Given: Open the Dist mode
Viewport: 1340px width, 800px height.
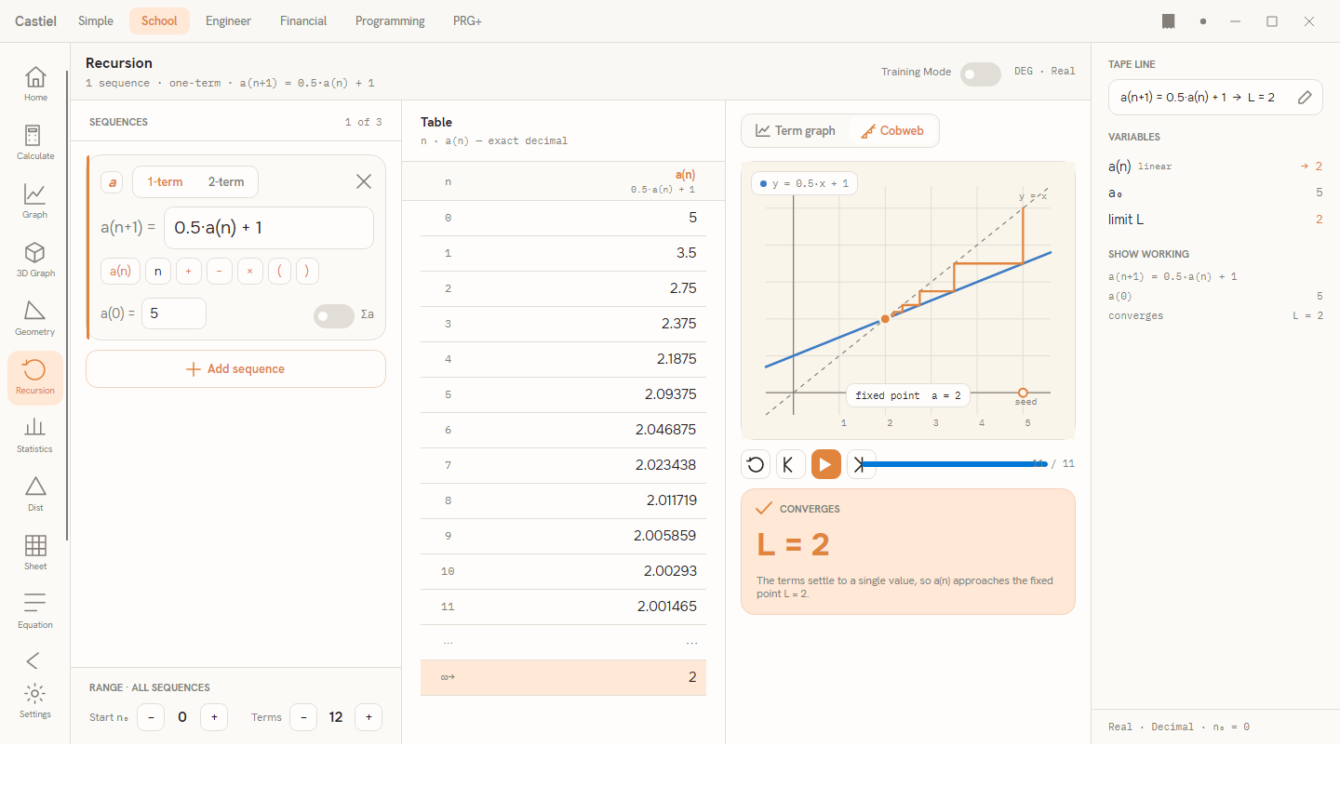Looking at the screenshot, I should pos(35,493).
